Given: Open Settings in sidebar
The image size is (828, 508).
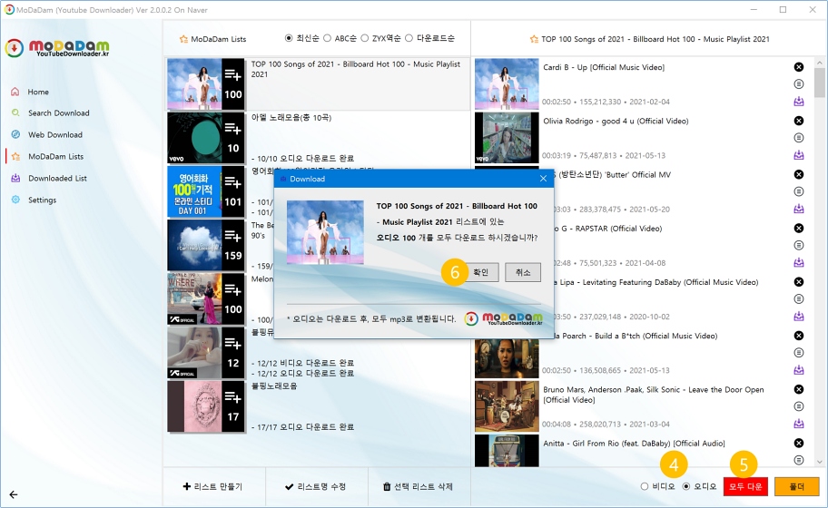Looking at the screenshot, I should click(x=43, y=200).
